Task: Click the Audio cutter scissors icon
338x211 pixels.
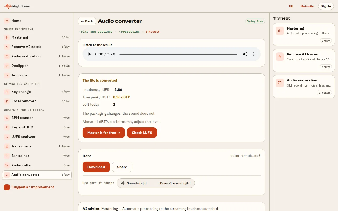Action: 7,165
